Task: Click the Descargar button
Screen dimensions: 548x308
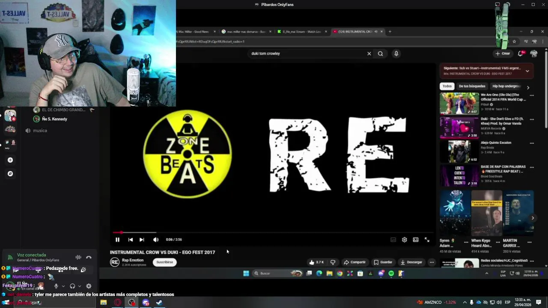Action: (411, 262)
